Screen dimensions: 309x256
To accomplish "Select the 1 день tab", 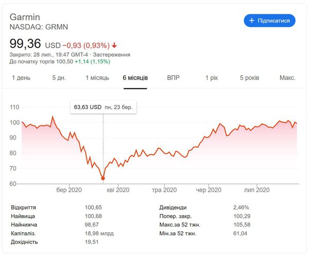I will tap(21, 78).
